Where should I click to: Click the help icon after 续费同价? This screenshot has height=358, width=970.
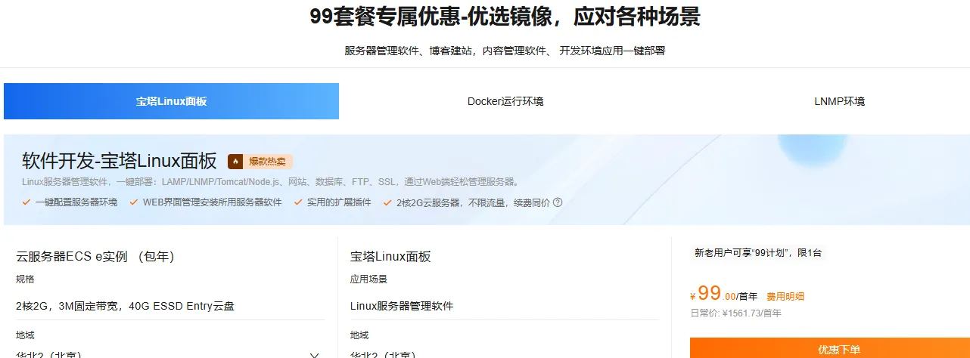pos(558,202)
